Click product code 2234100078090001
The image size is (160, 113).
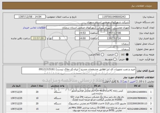[137, 98]
